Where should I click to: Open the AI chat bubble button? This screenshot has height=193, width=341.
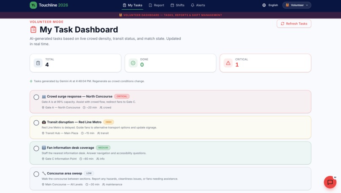[330, 182]
